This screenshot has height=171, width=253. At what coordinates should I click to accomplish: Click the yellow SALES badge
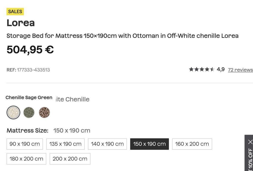click(x=15, y=12)
